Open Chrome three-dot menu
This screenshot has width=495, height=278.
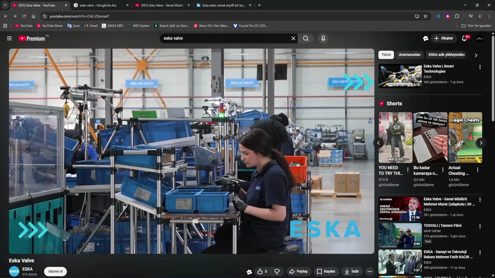coord(489,16)
